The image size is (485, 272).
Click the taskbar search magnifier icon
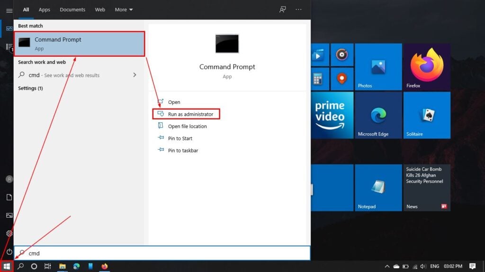(21, 266)
